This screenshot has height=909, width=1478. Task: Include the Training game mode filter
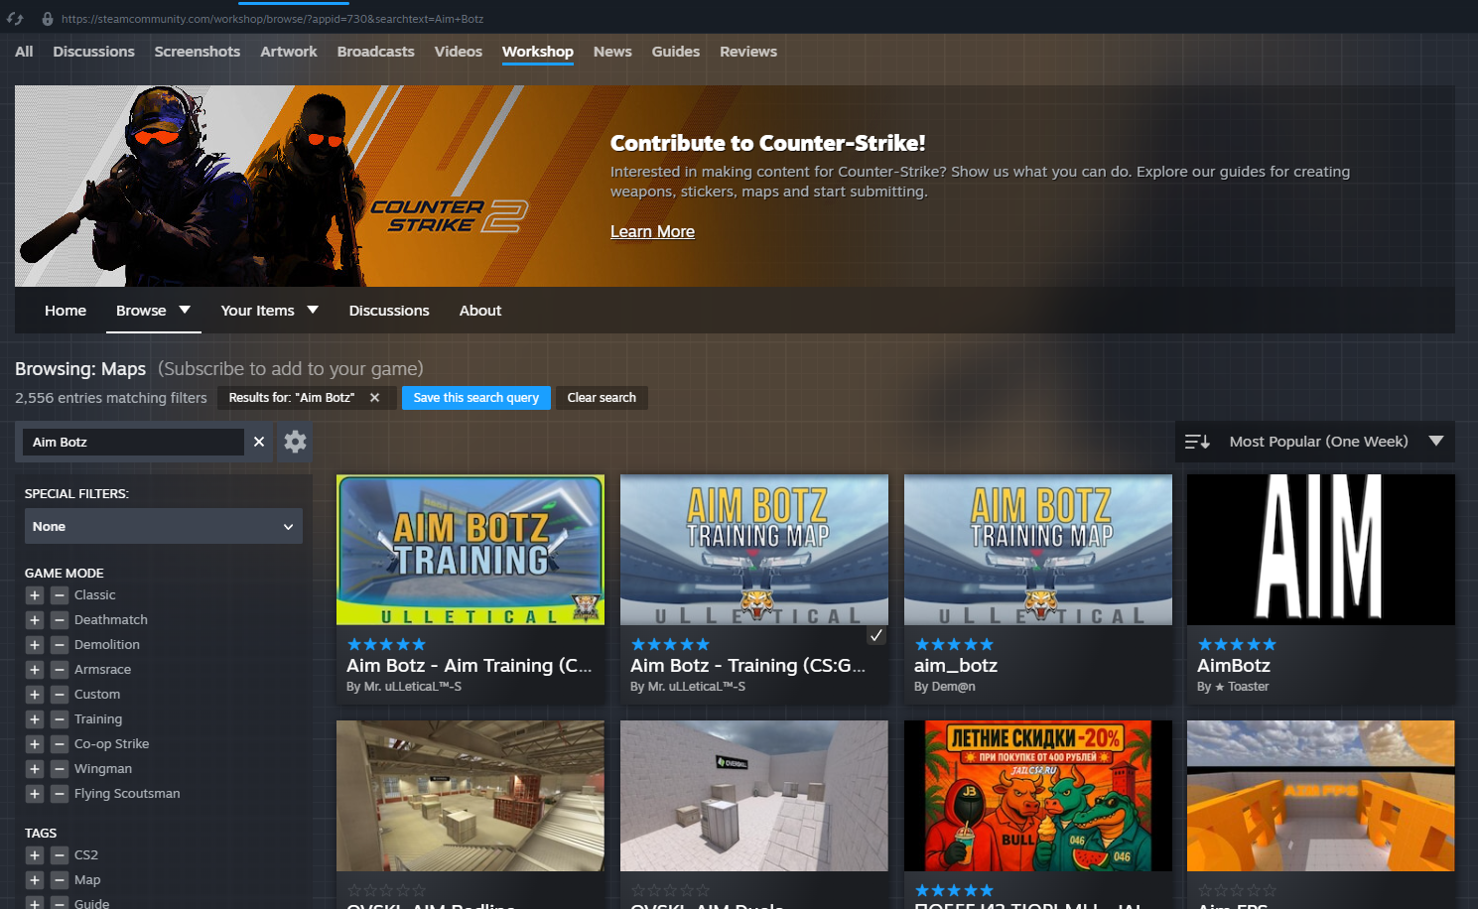click(35, 719)
